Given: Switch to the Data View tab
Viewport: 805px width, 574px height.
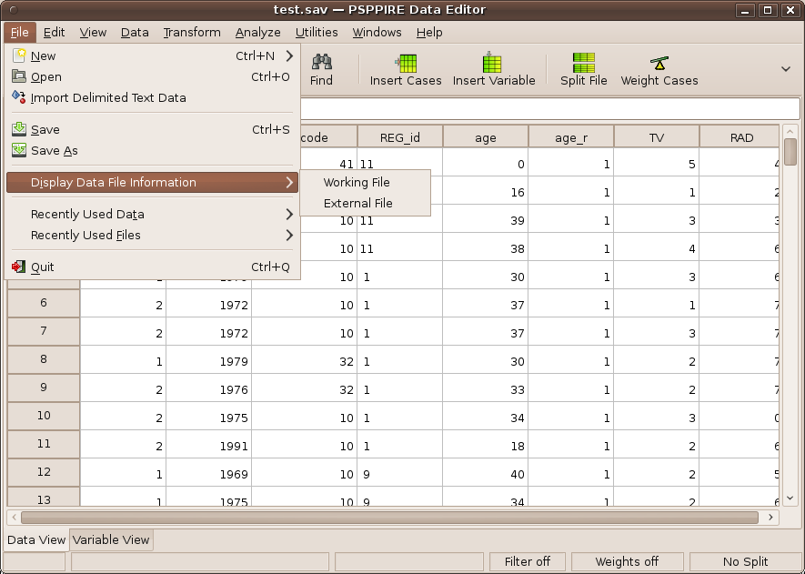Looking at the screenshot, I should 36,539.
